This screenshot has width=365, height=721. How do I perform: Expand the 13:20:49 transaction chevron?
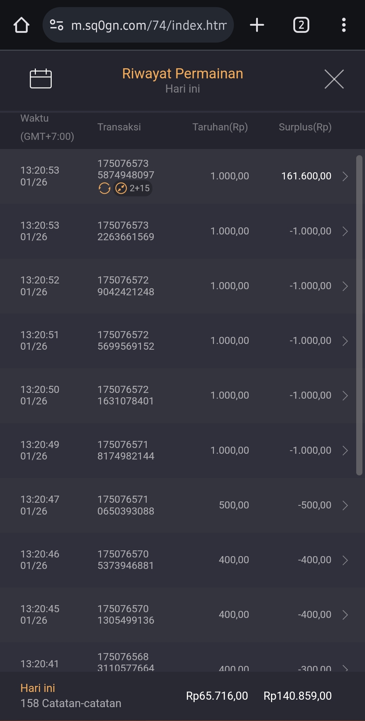[x=345, y=450]
